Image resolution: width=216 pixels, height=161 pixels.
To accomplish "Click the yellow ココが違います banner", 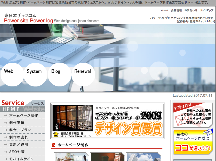I will click(193, 142).
